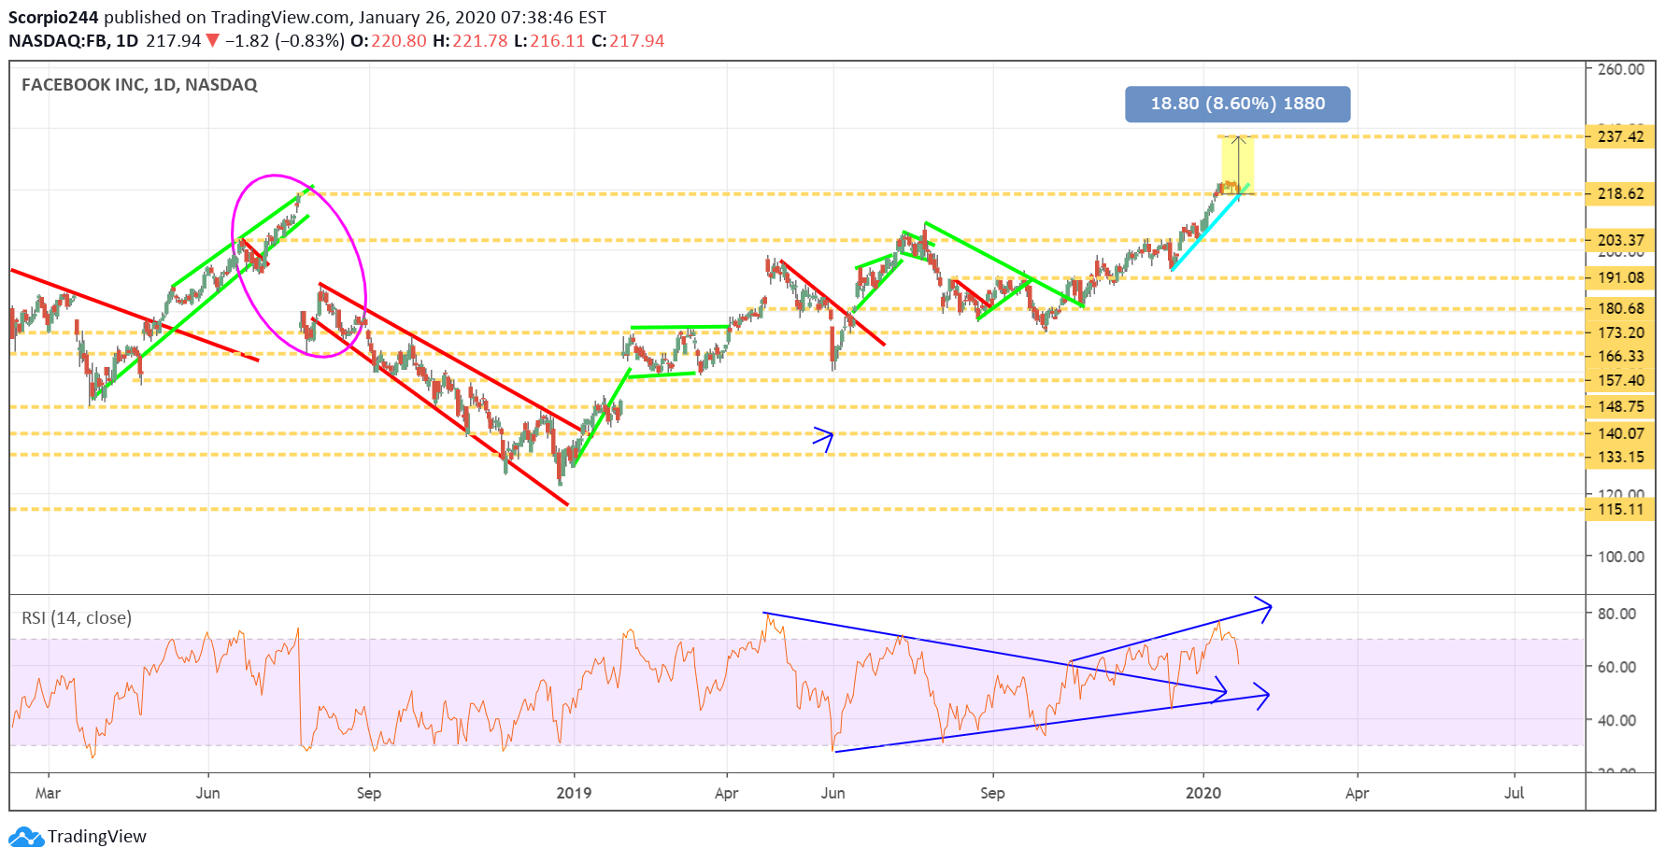Click the 2020 label on the time axis

pyautogui.click(x=1203, y=793)
